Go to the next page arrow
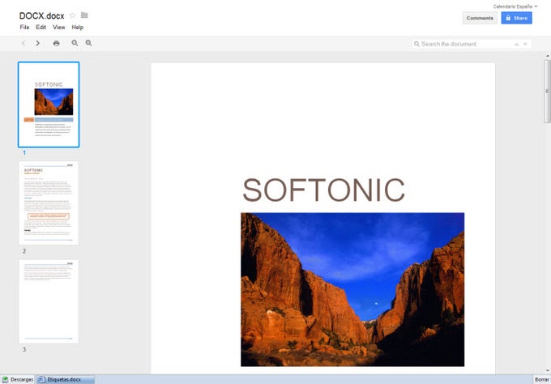Image resolution: width=551 pixels, height=384 pixels. (37, 43)
